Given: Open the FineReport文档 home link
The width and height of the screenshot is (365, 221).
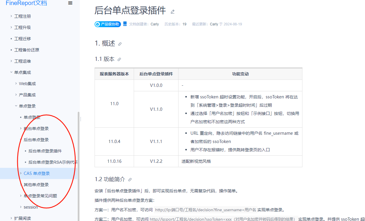Looking at the screenshot, I should point(26,3).
